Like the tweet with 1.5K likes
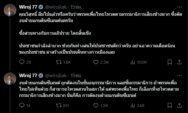The height and width of the screenshot is (113, 188). pyautogui.click(x=101, y=106)
